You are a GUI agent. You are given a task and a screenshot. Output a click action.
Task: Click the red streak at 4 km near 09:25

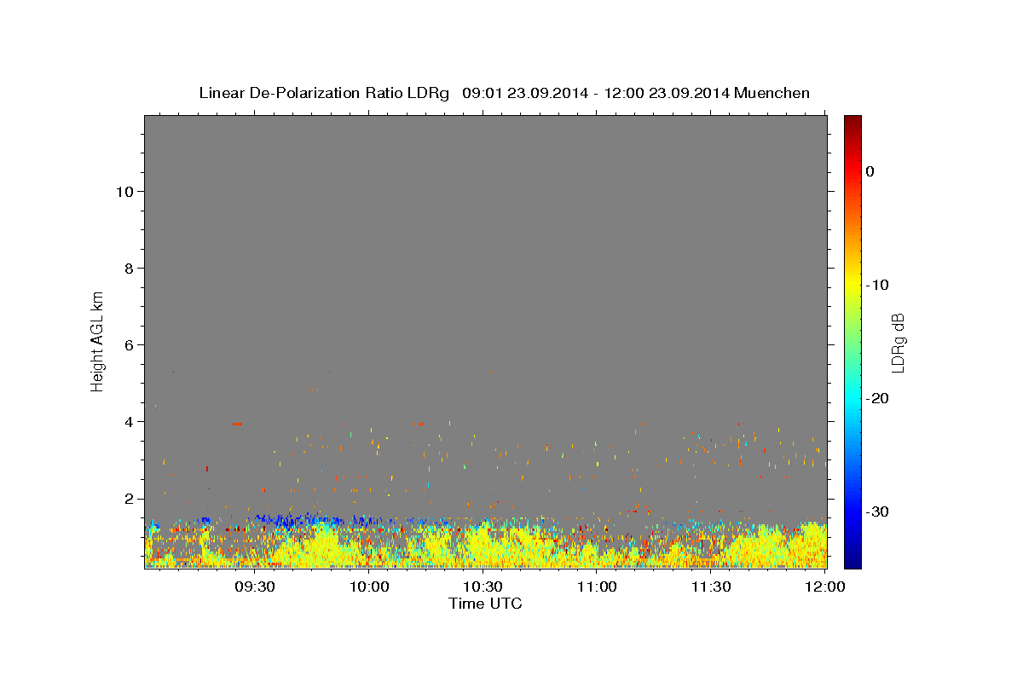237,424
